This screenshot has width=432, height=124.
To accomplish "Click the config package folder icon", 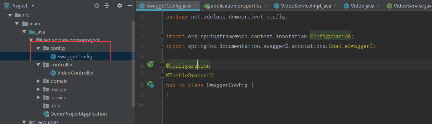I will pos(46,48).
